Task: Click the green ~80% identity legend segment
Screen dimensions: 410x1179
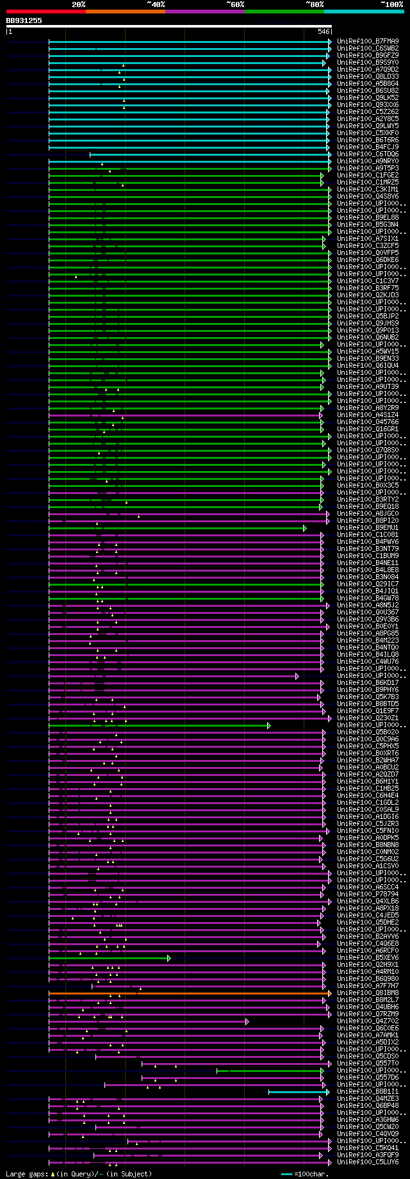Action: click(x=284, y=12)
